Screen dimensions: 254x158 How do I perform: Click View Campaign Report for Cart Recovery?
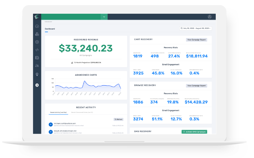(196, 40)
